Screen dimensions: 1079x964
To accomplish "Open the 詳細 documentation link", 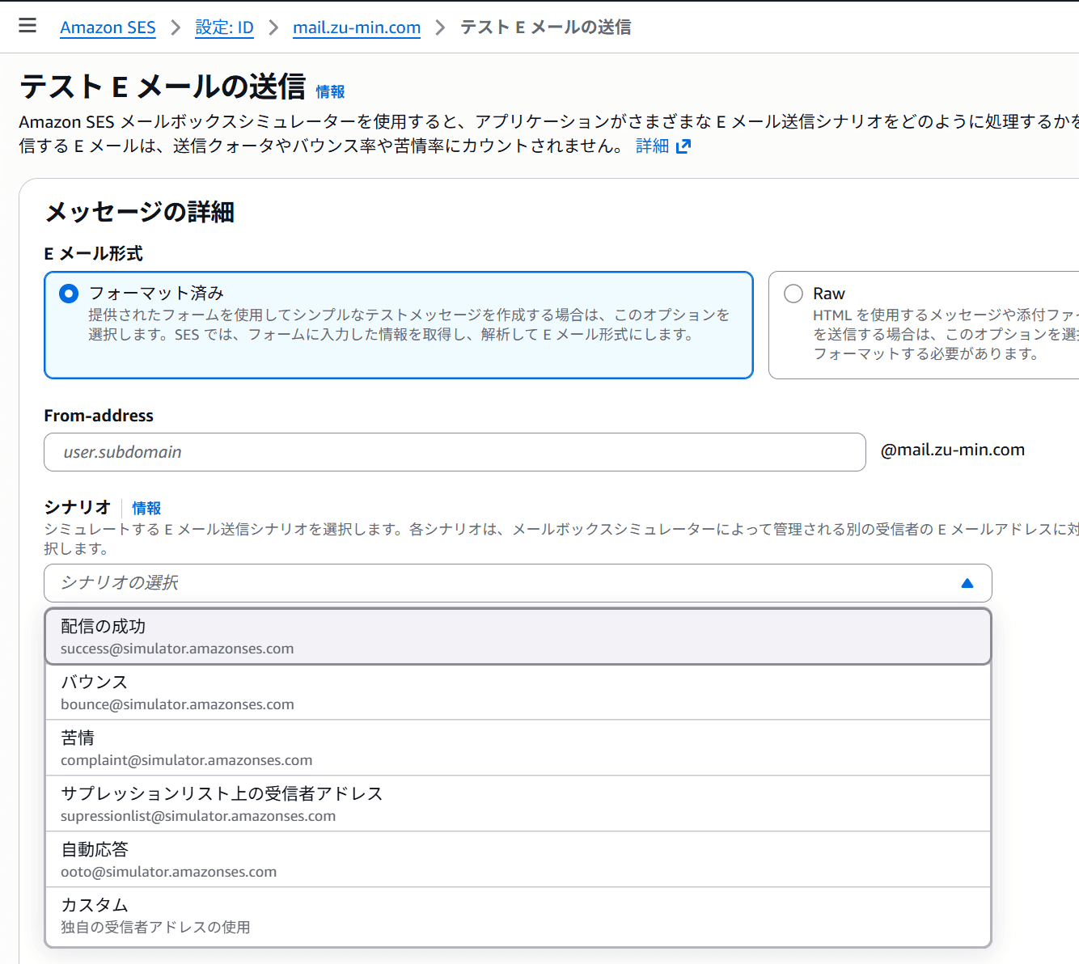I will 652,146.
